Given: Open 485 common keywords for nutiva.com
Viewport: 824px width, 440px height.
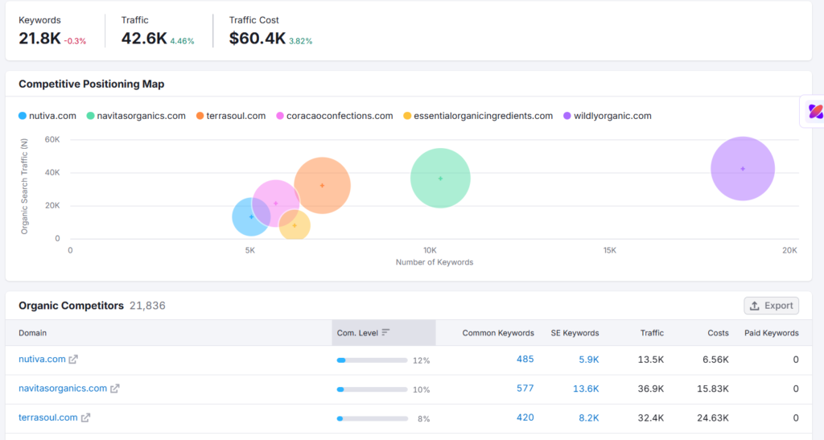Looking at the screenshot, I should (525, 359).
